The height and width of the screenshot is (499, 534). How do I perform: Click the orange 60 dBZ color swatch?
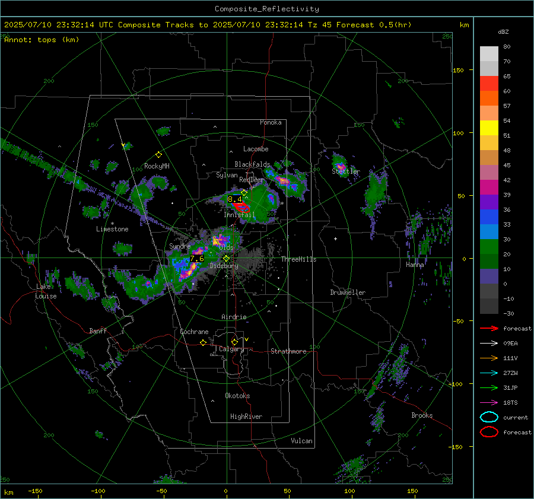(489, 98)
